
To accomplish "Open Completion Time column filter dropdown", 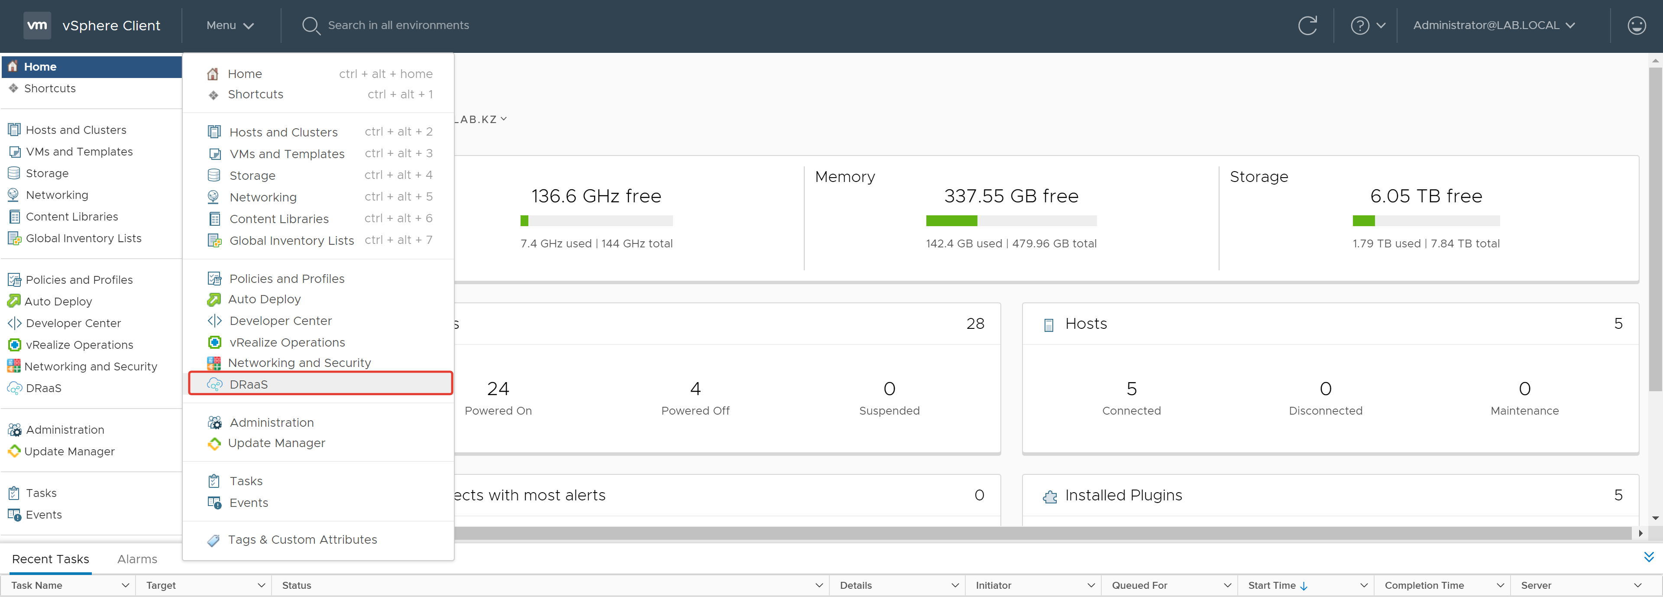I will click(x=1500, y=585).
